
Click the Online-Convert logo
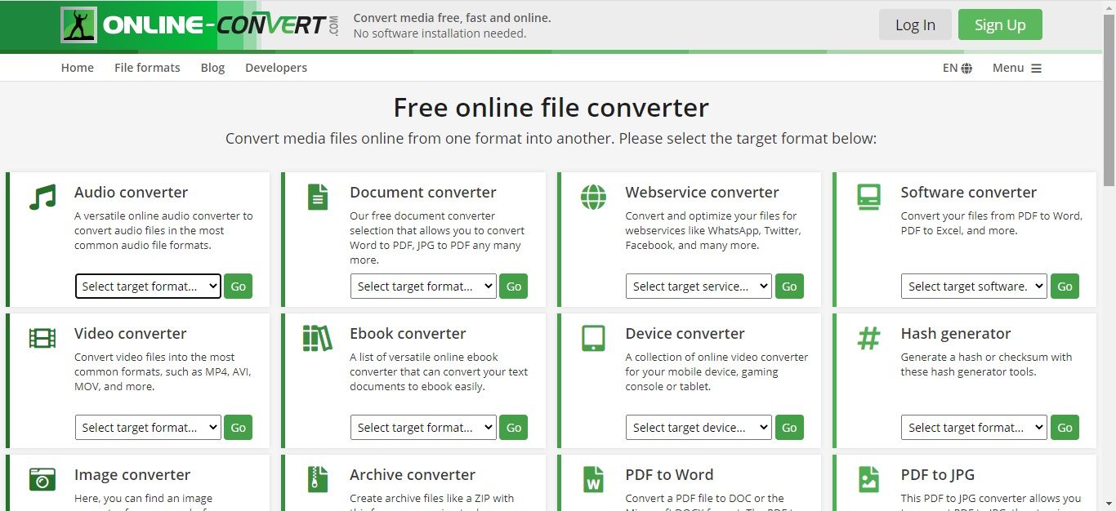click(199, 25)
